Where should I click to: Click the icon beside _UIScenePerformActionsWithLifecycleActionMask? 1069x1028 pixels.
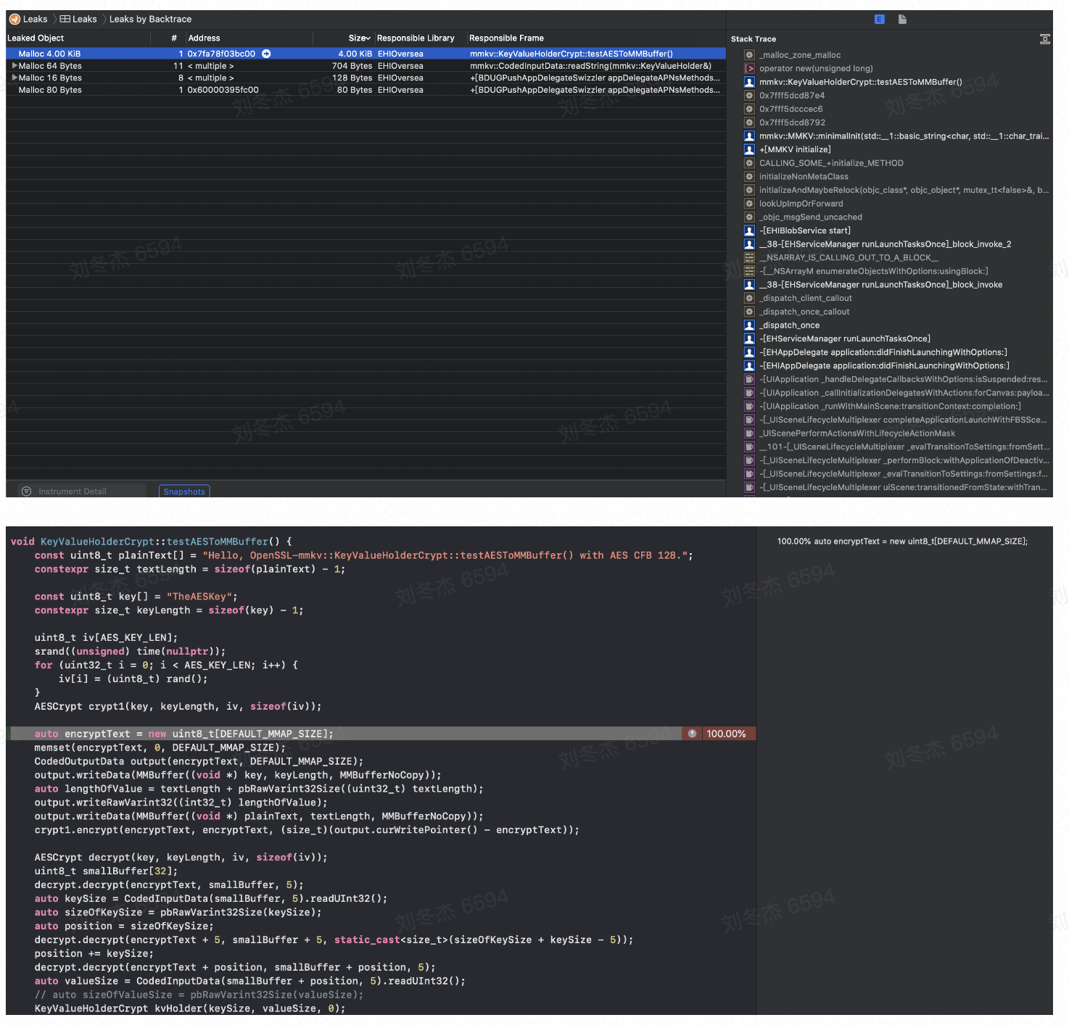pos(749,434)
